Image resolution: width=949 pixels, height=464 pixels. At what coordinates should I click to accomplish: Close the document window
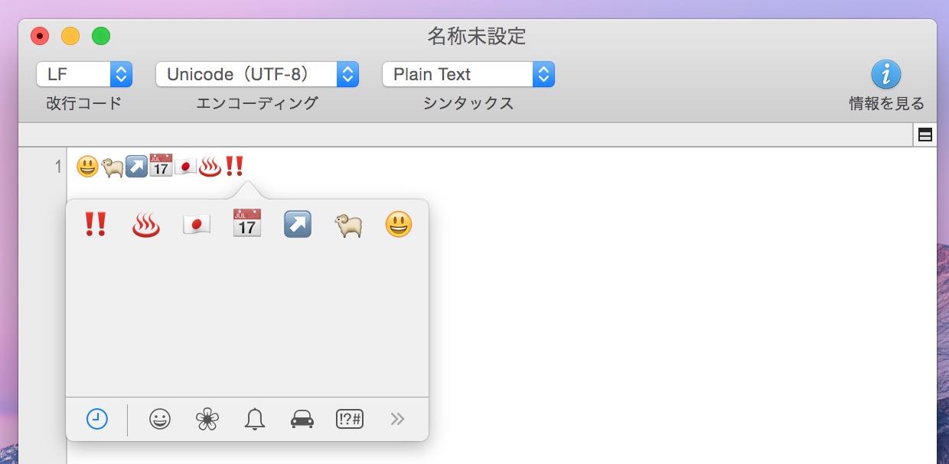40,36
